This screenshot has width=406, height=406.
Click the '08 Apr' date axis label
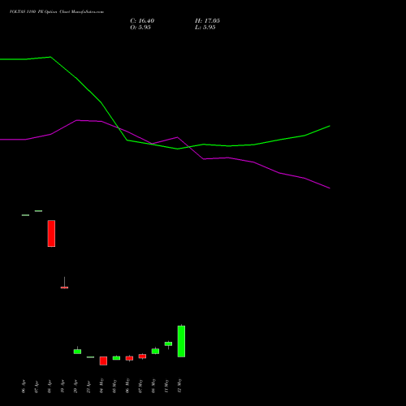(50, 387)
